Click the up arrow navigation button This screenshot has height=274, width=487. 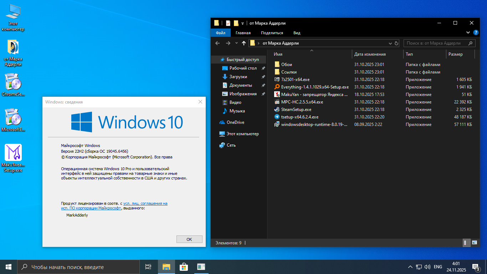tap(244, 43)
